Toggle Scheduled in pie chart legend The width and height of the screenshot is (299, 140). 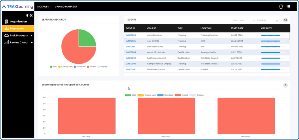tap(79, 67)
